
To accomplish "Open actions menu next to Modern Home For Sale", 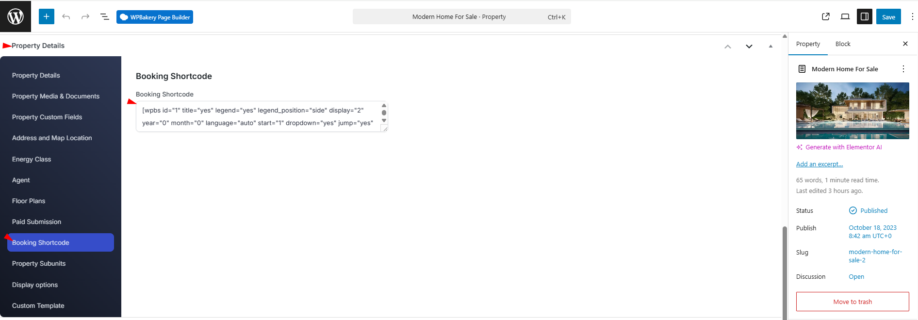I will pos(903,69).
